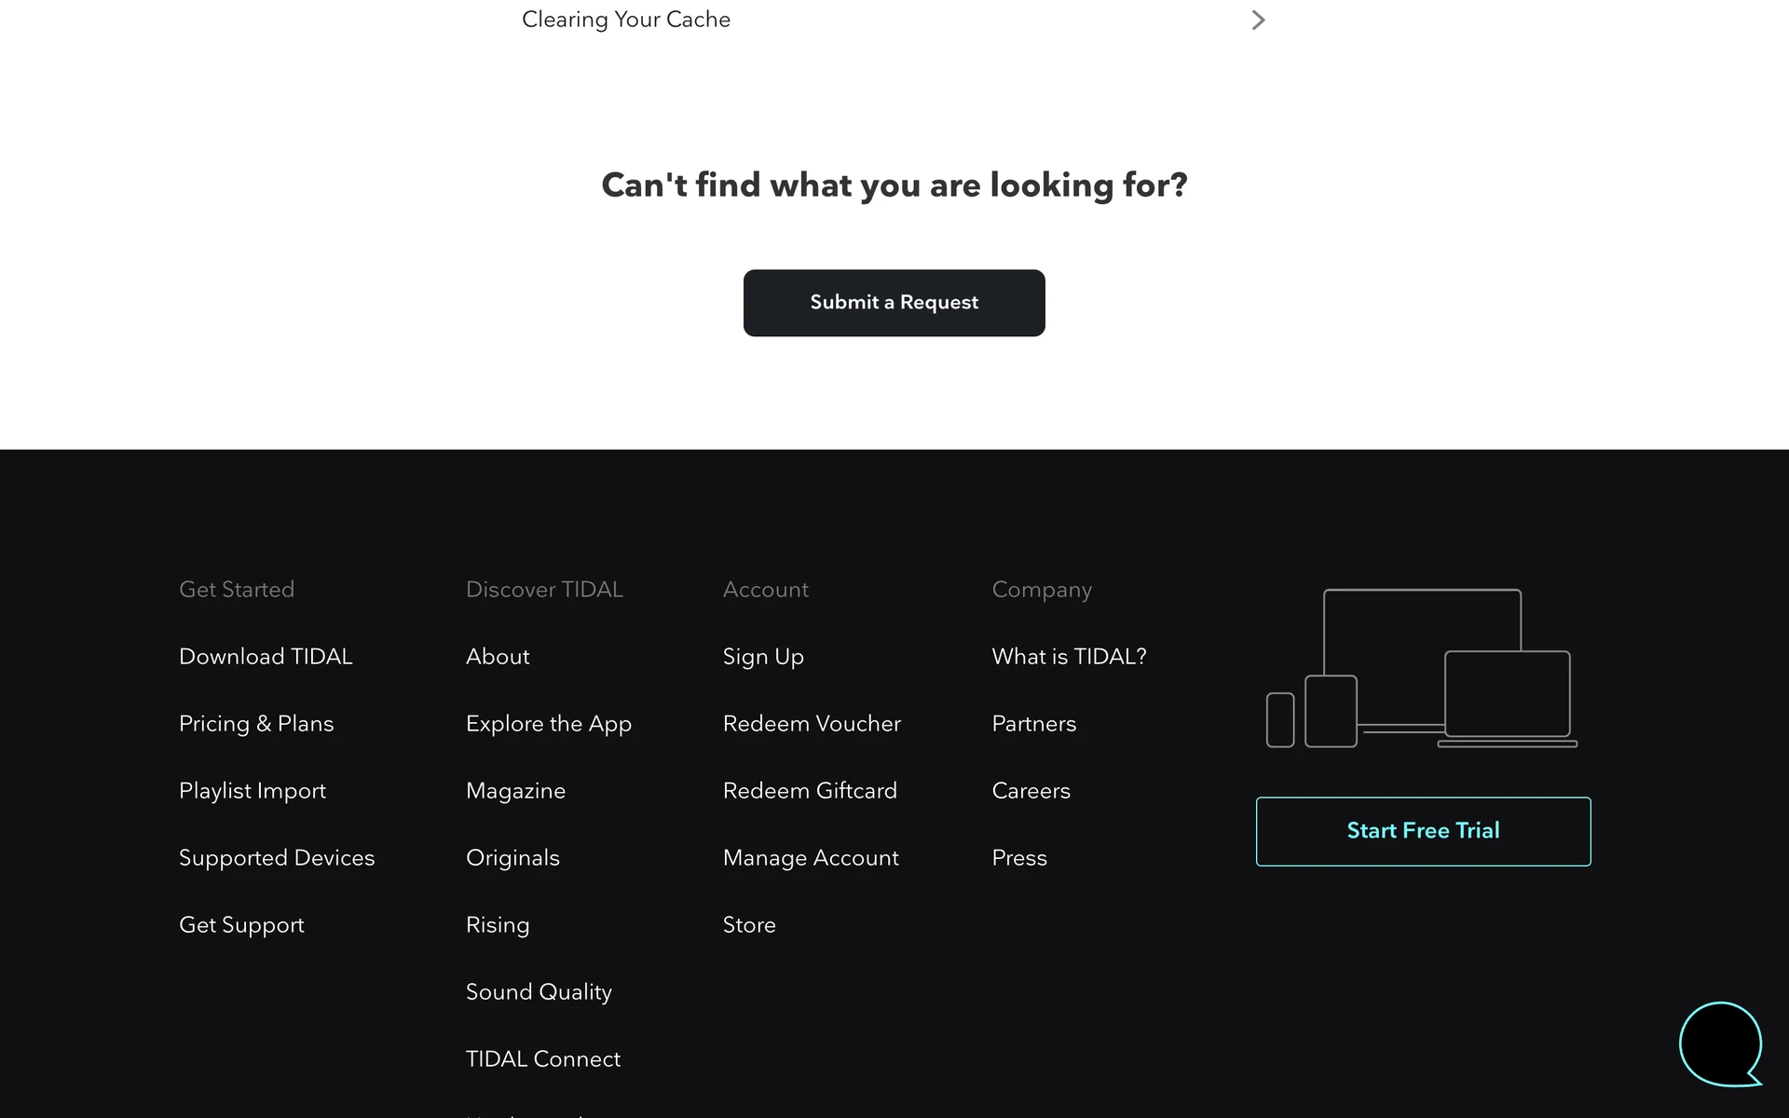Open Explore the App link

click(x=548, y=724)
